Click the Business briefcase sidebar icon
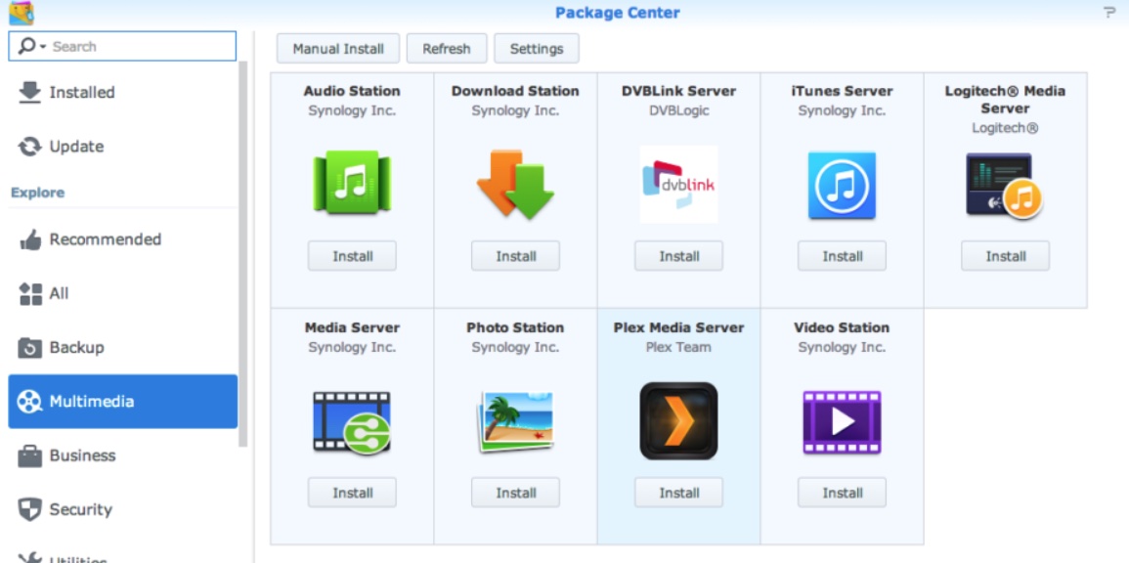 pos(29,455)
